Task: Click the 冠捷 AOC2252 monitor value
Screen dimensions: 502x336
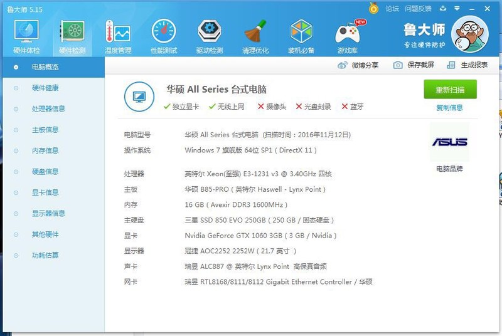Action: click(x=240, y=251)
